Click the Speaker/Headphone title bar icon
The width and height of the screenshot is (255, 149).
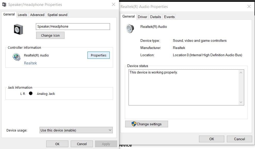[4, 5]
